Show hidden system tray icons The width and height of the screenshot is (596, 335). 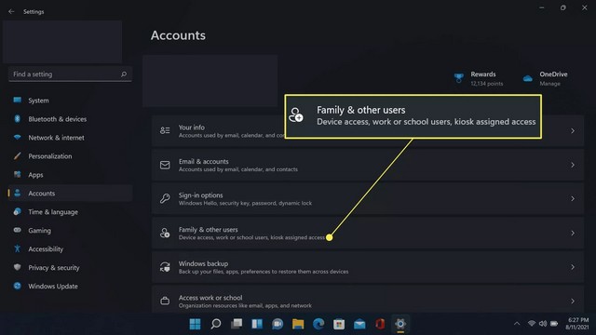[x=517, y=324]
